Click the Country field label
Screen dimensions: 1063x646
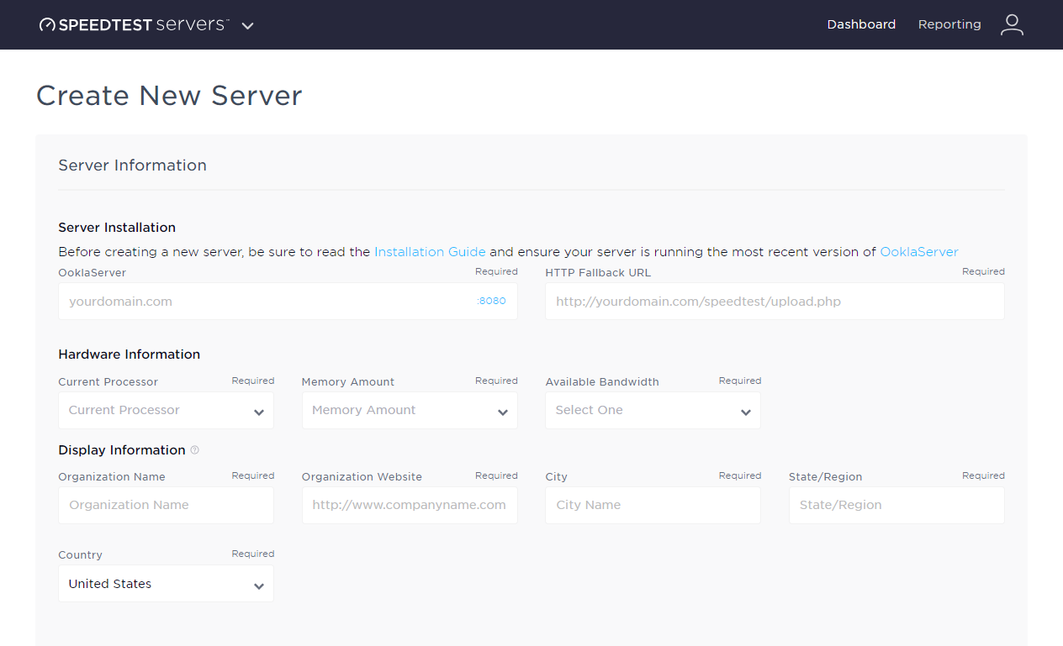[81, 555]
